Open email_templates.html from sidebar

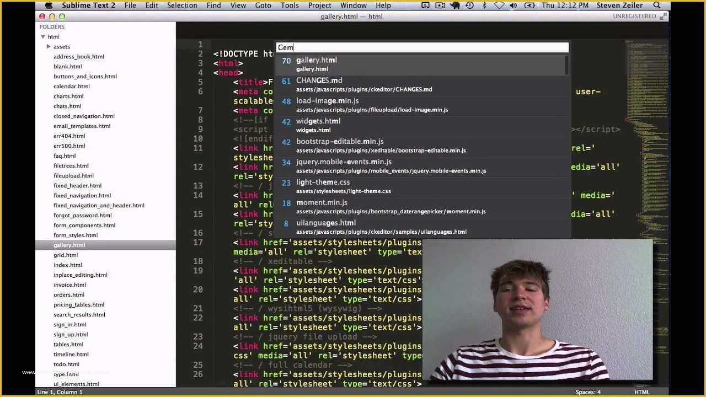coord(82,126)
